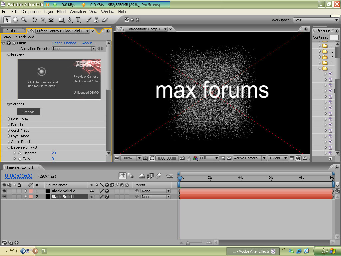Expand the Layer Maps group
Viewport: 341px width, 256px height.
click(x=9, y=136)
